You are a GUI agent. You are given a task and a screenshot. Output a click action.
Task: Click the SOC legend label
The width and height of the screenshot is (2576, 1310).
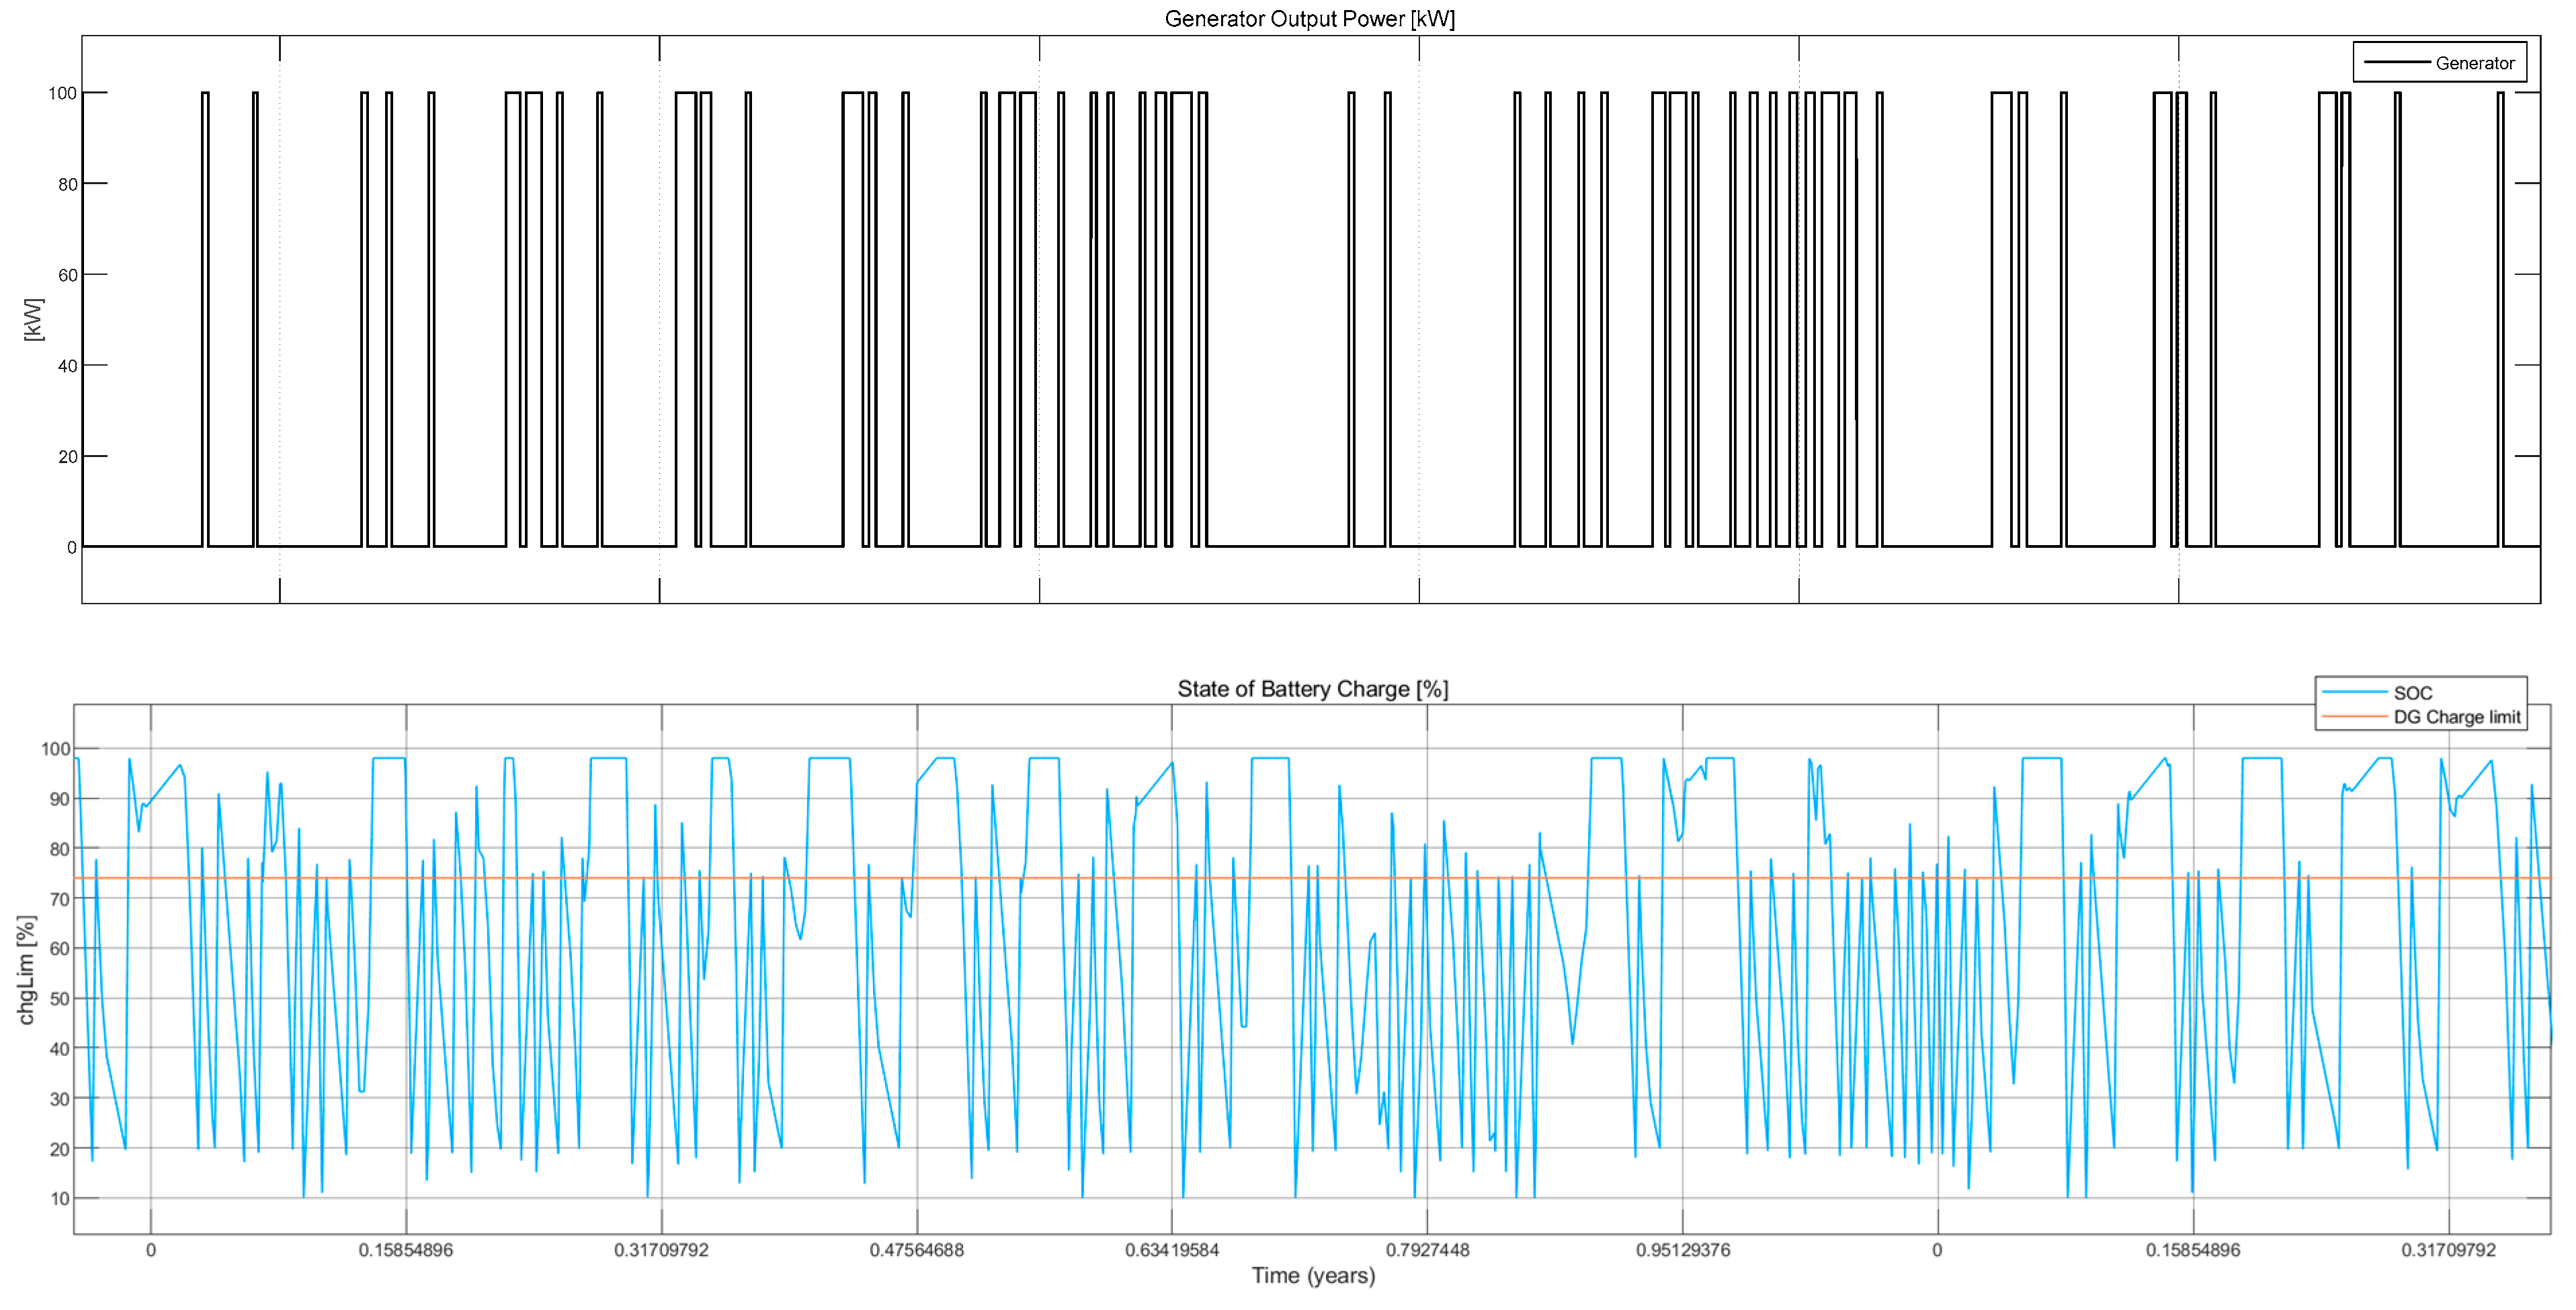2412,693
